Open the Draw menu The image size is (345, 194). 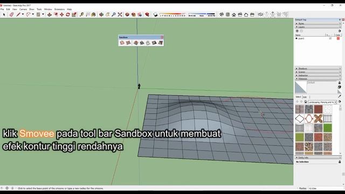tap(32, 9)
